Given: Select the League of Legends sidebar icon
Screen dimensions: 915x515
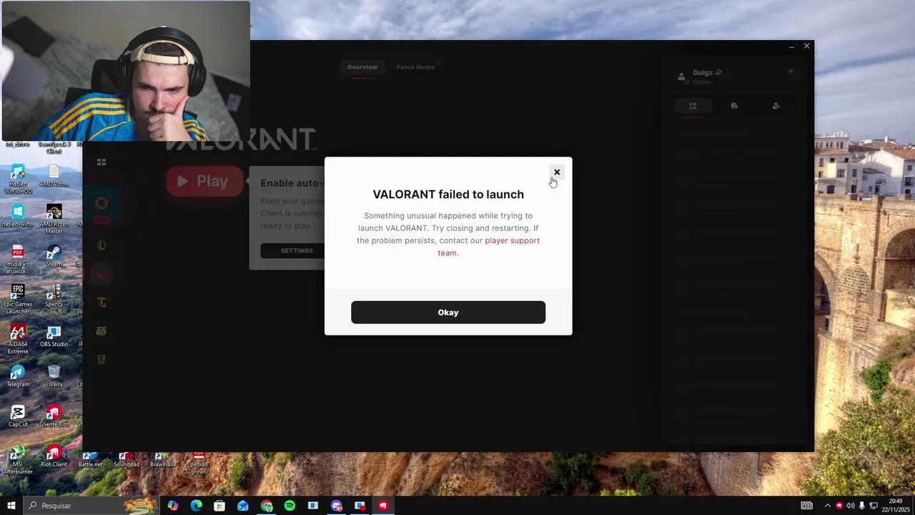Looking at the screenshot, I should (102, 245).
